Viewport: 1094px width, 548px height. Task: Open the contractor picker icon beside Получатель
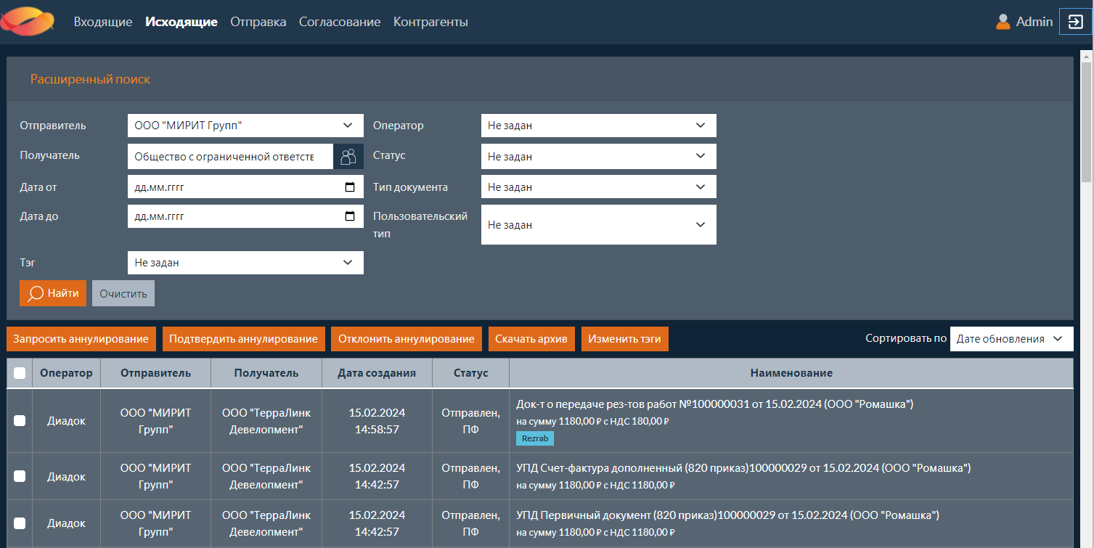coord(348,156)
